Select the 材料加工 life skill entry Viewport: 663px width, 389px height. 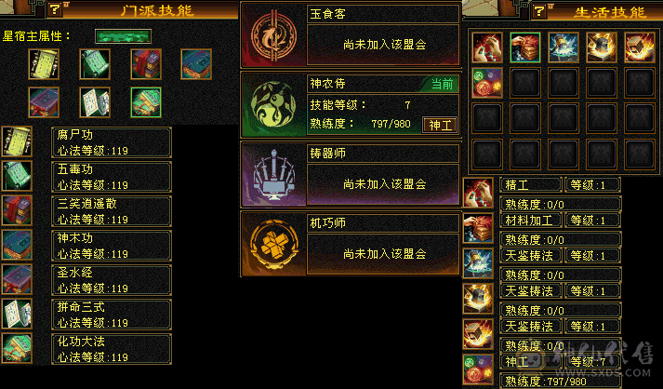pyautogui.click(x=531, y=221)
